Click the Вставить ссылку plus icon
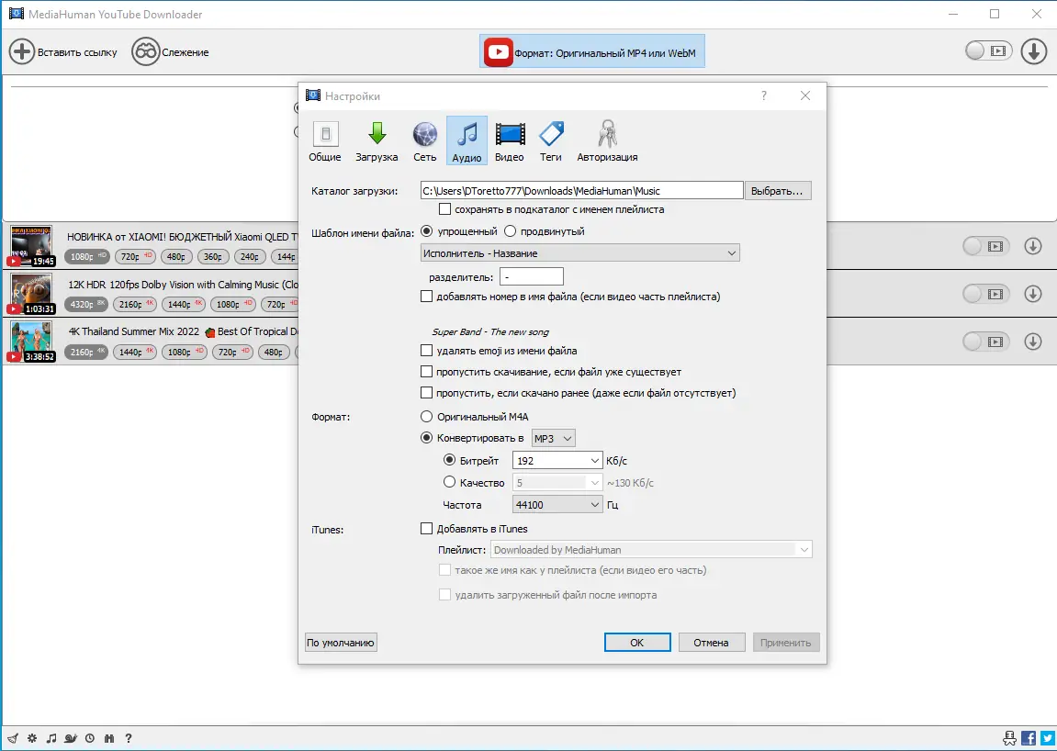 (21, 52)
